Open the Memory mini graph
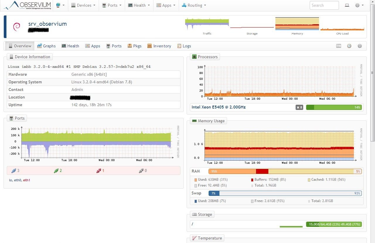 297,24
